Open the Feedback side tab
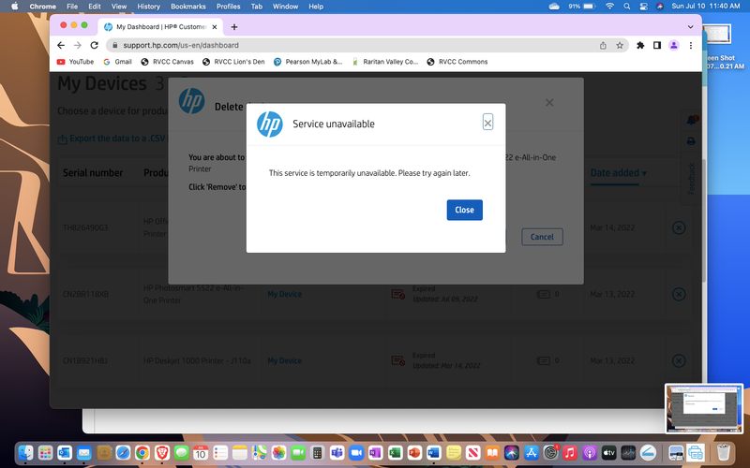This screenshot has height=468, width=750. (691, 179)
